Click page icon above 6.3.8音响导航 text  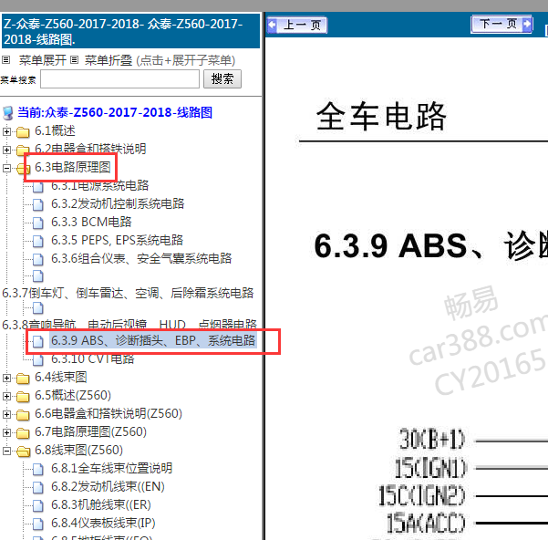38,308
